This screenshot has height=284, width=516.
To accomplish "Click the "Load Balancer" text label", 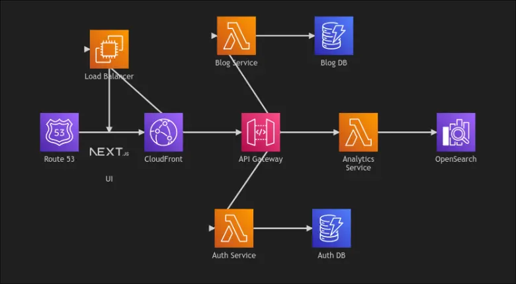I will (109, 77).
